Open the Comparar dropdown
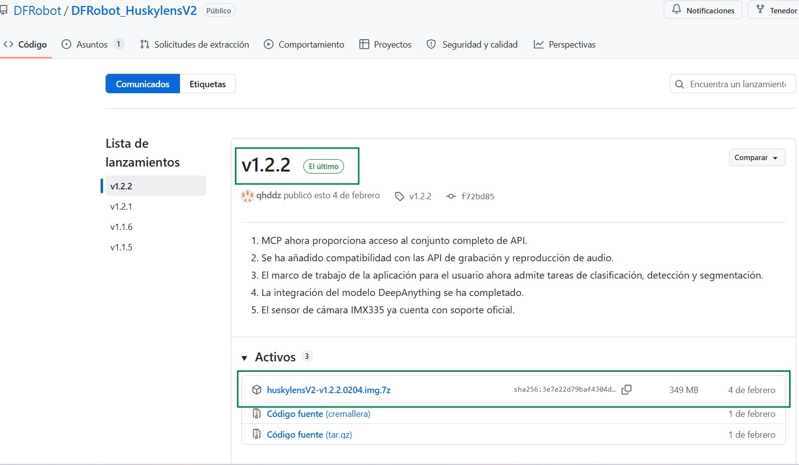 [x=757, y=158]
